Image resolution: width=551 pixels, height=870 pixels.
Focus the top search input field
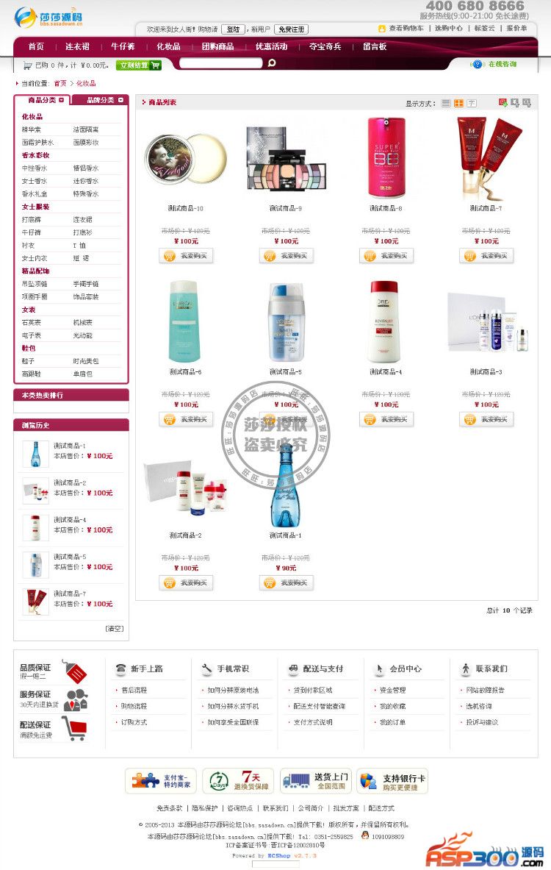(220, 63)
